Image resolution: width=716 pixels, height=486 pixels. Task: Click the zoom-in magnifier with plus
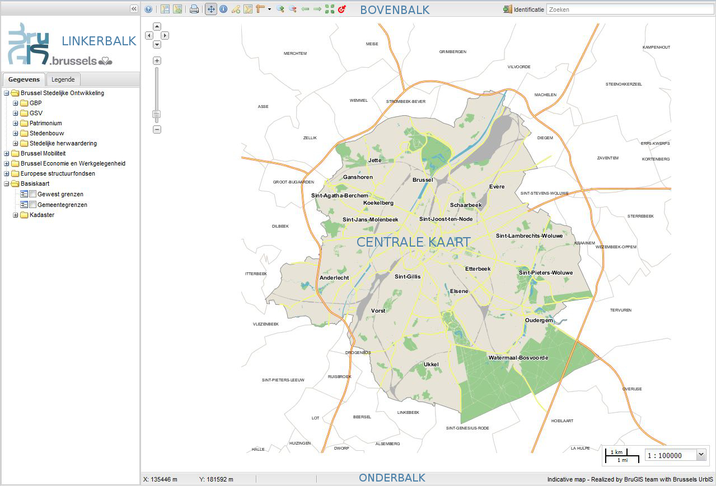280,9
